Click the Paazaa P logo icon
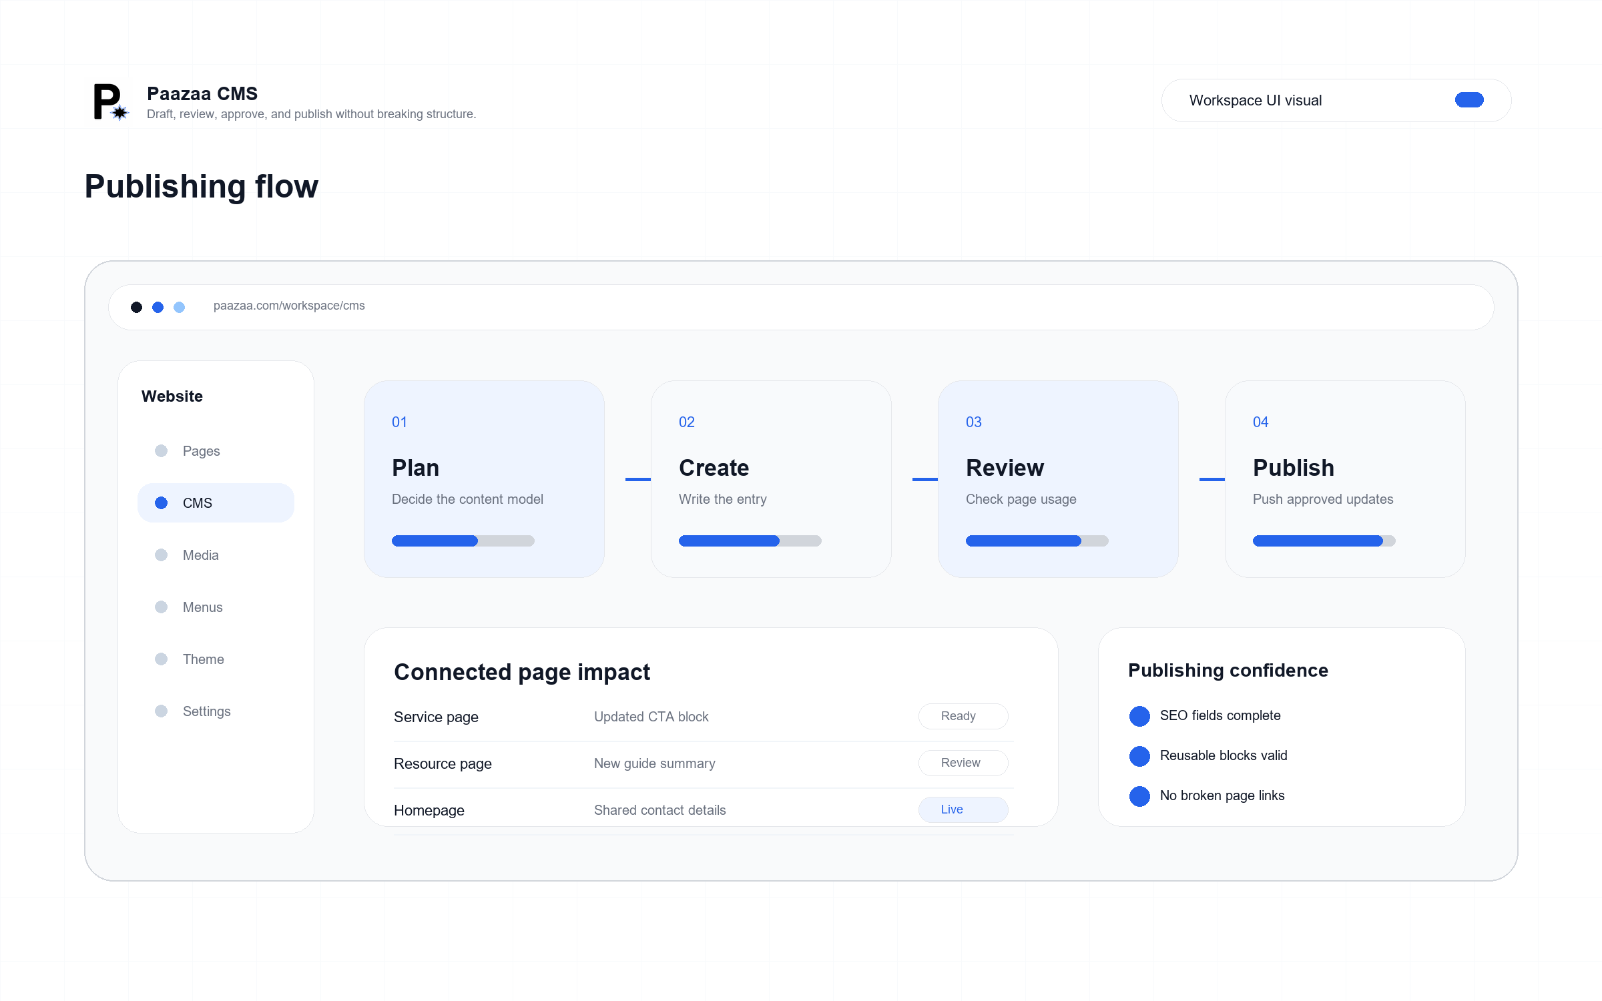 111,101
